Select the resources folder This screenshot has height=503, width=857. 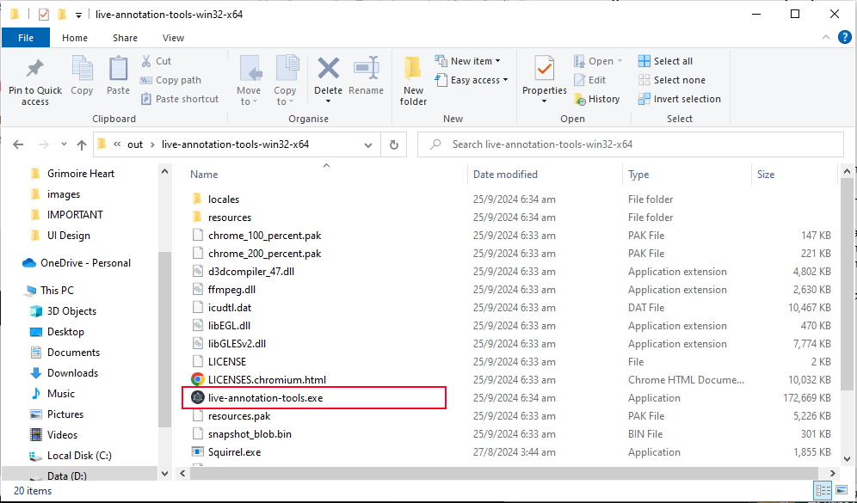pyautogui.click(x=230, y=218)
